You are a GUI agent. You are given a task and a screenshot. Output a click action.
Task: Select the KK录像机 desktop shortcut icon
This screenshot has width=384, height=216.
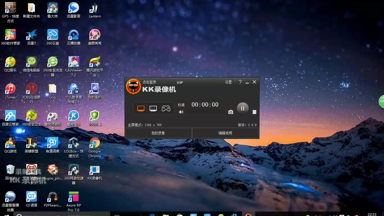point(95,172)
